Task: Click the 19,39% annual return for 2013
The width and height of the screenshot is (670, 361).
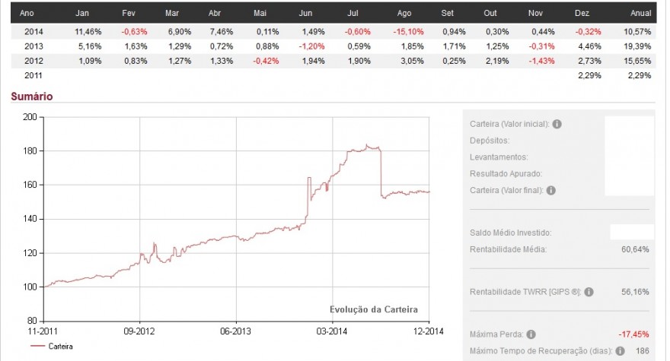Action: (x=637, y=46)
